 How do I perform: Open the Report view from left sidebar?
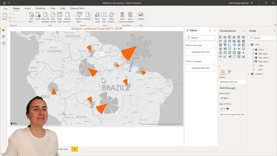click(x=3, y=30)
